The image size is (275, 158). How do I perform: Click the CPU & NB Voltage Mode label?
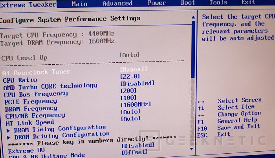(x=47, y=156)
